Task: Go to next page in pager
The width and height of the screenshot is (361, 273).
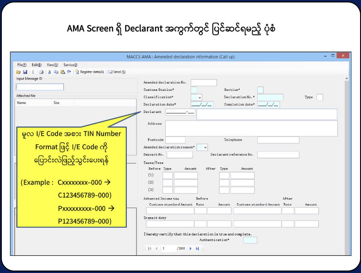Action: pyautogui.click(x=190, y=249)
